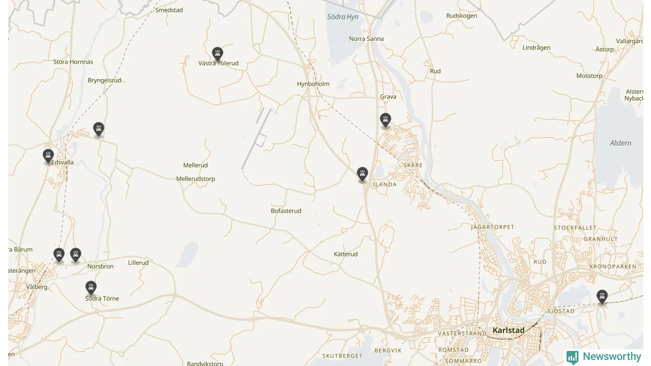Click the Alstern lake label
The image size is (651, 366).
[620, 143]
